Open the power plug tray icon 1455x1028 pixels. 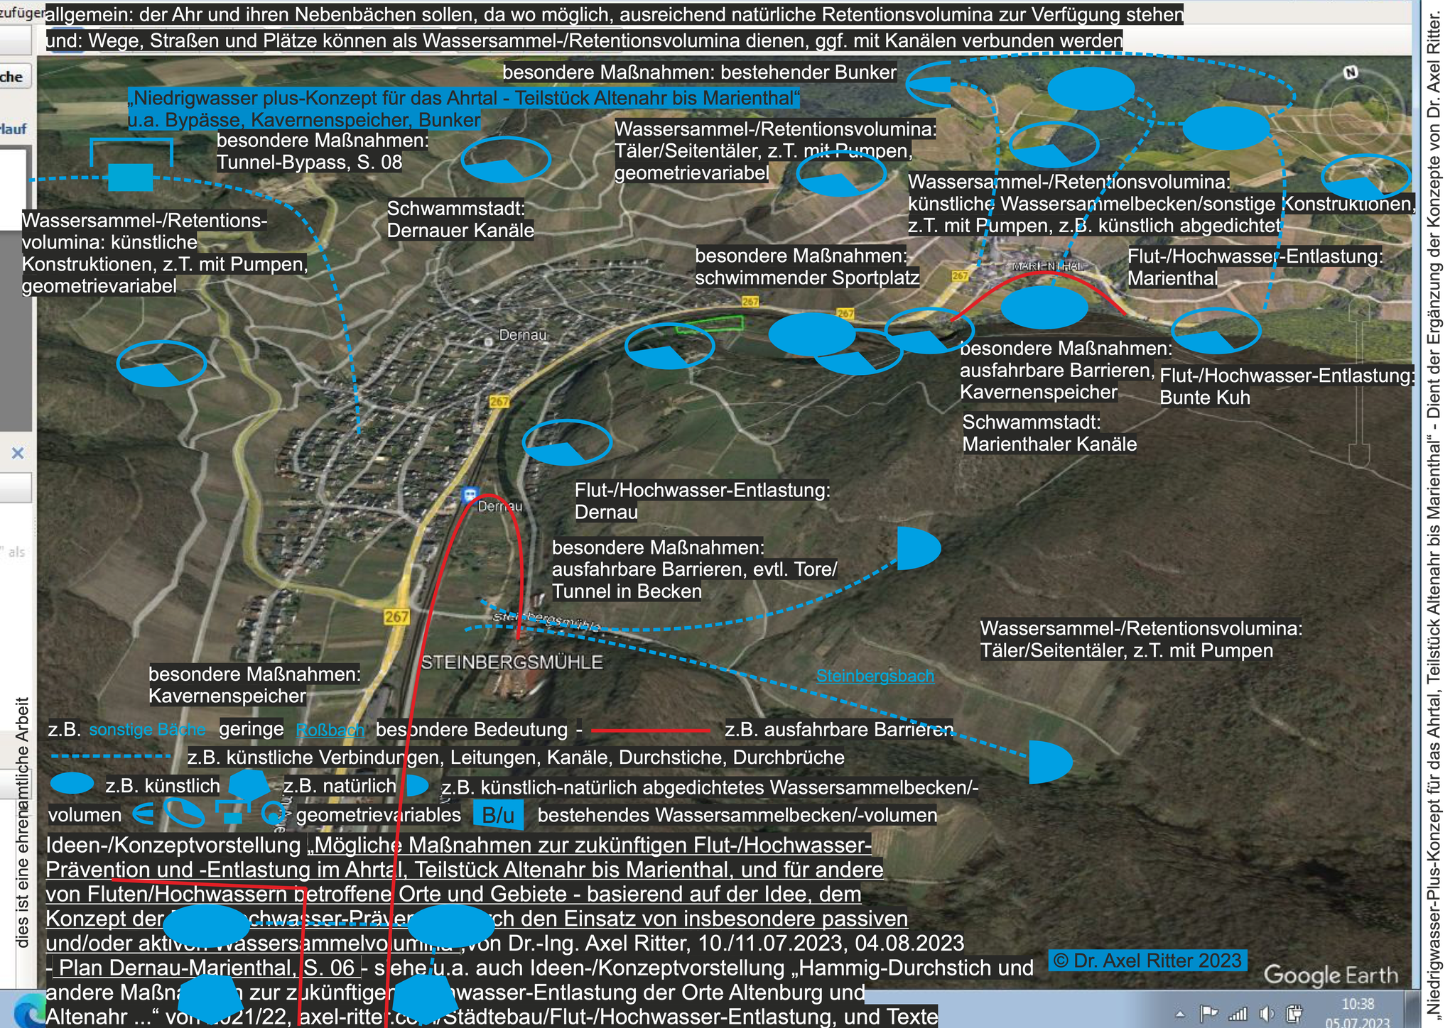[x=1294, y=1014]
